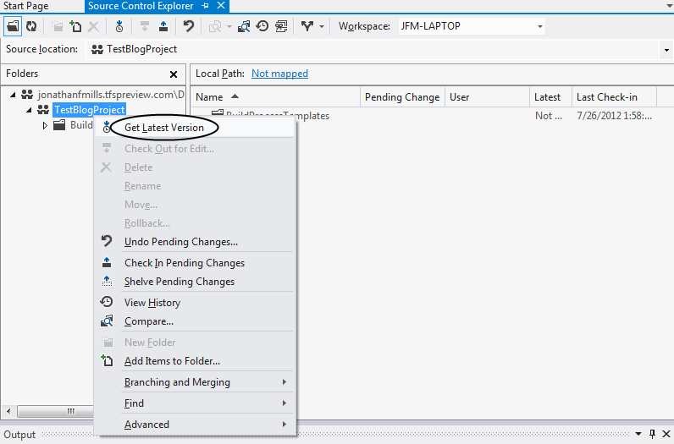
Task: Sort by the Latest column header
Action: coord(550,97)
